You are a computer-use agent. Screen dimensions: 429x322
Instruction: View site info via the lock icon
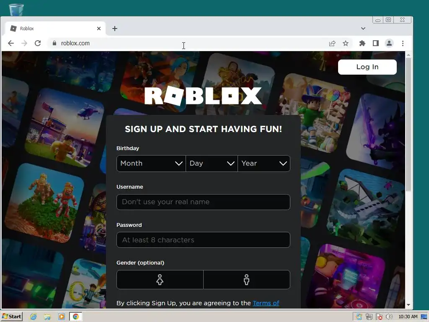[x=54, y=43]
